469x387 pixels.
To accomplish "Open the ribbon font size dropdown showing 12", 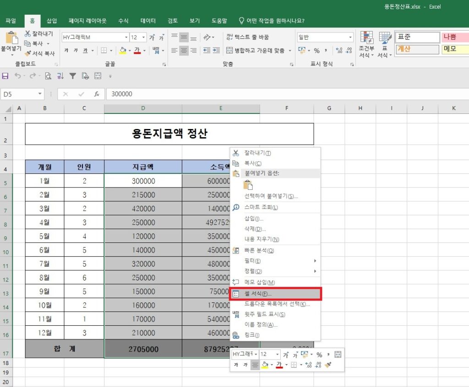I will click(143, 38).
